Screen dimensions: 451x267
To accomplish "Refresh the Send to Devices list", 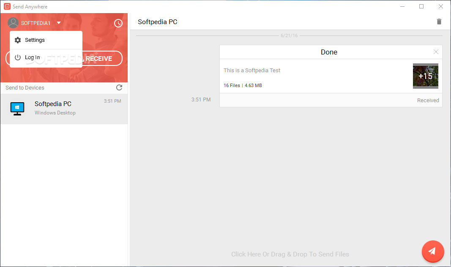I will (119, 87).
